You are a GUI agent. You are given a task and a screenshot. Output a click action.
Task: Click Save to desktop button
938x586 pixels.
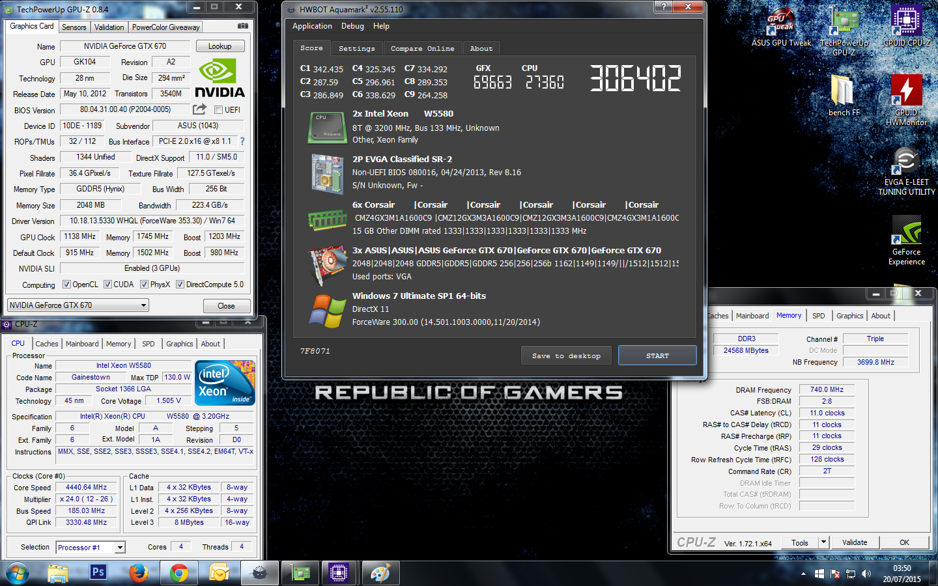[x=566, y=356]
